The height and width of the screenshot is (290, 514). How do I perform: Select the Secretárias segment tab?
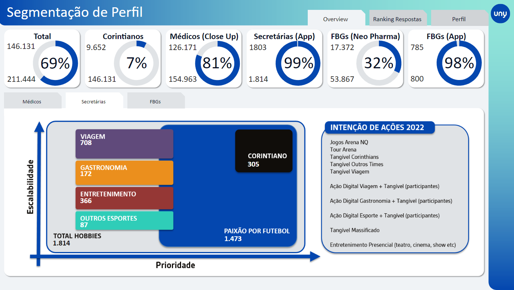pyautogui.click(x=93, y=102)
